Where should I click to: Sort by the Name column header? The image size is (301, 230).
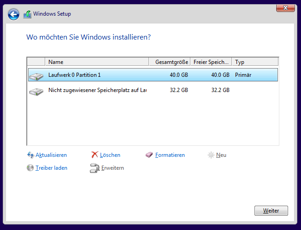[97, 62]
